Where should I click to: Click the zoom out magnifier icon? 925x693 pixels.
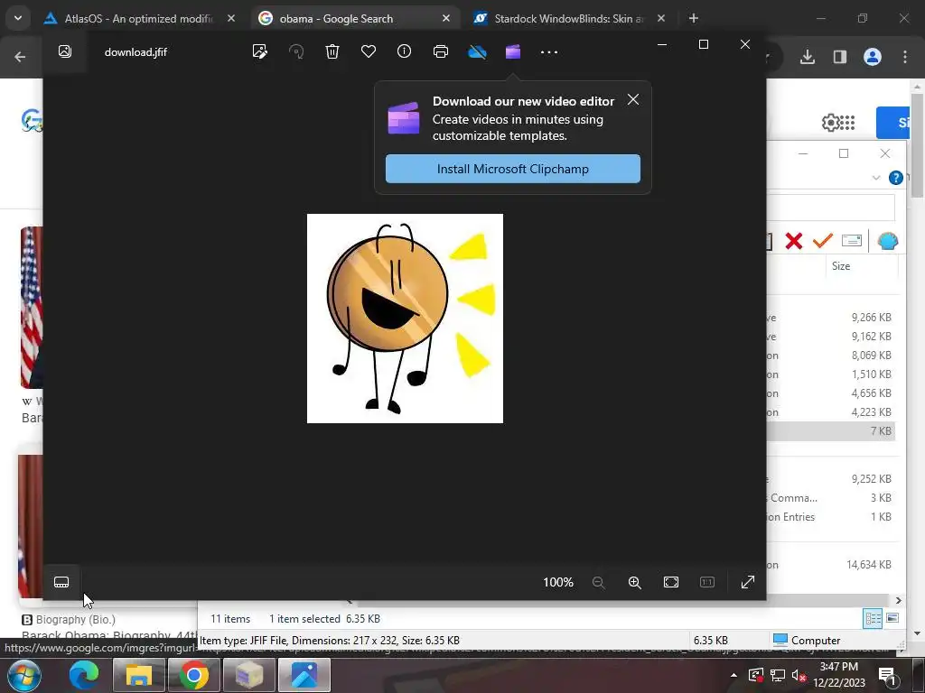click(598, 582)
